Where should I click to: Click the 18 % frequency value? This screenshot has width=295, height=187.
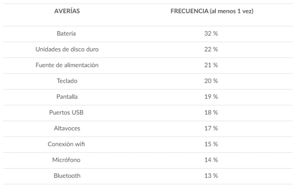pos(211,113)
